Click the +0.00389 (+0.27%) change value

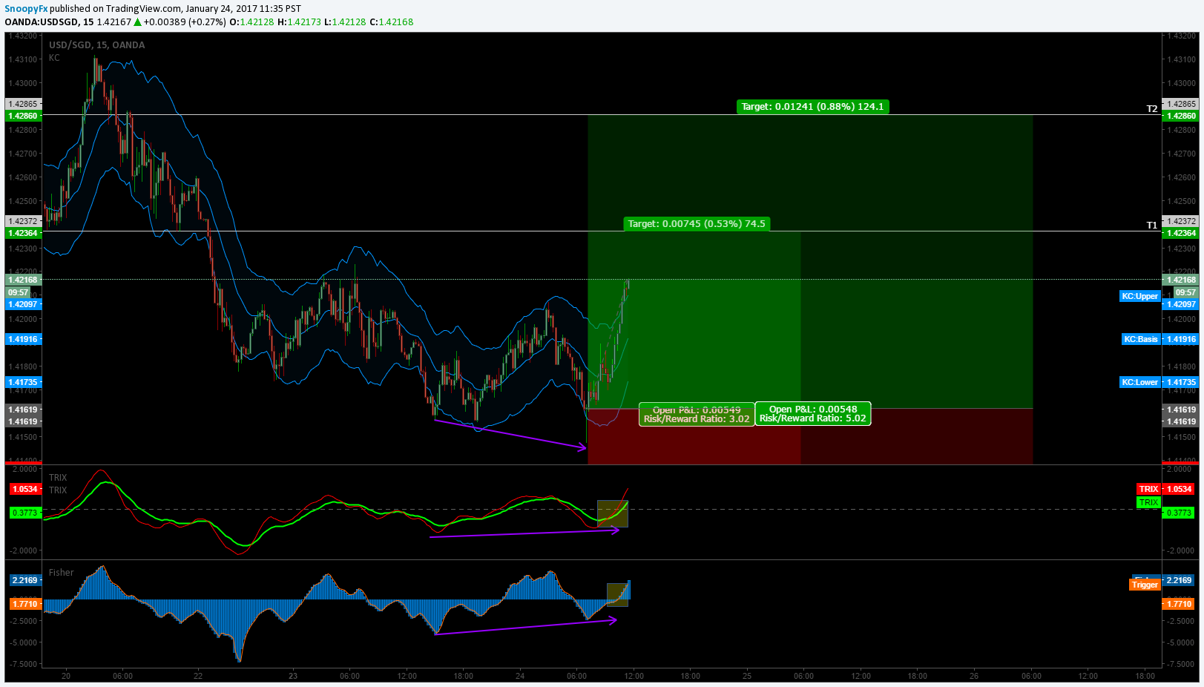coord(185,22)
